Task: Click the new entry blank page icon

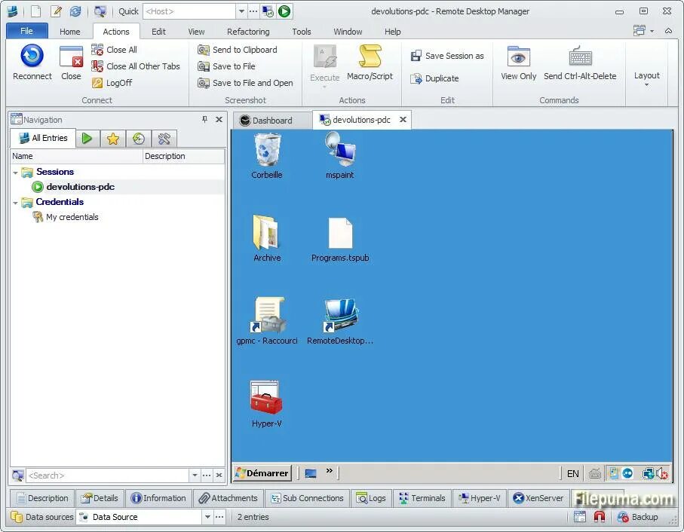Action: [x=35, y=11]
